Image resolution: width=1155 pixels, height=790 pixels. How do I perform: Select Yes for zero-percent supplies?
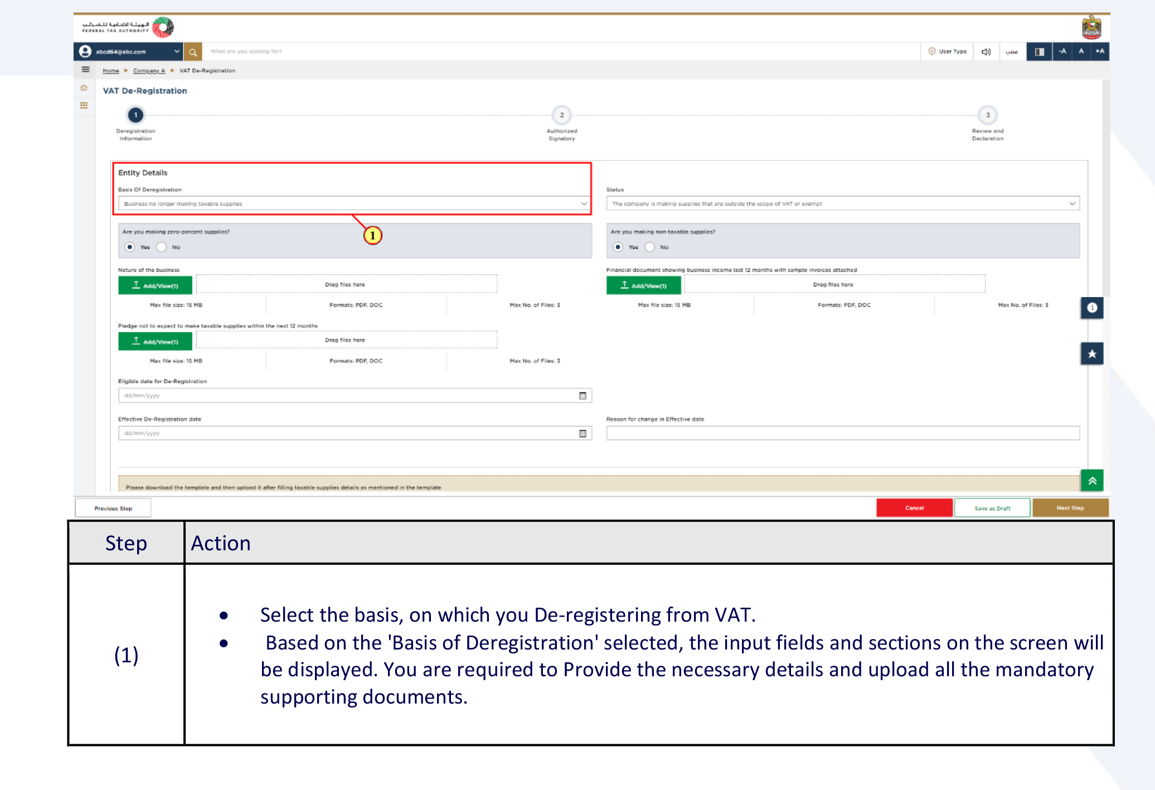(130, 247)
